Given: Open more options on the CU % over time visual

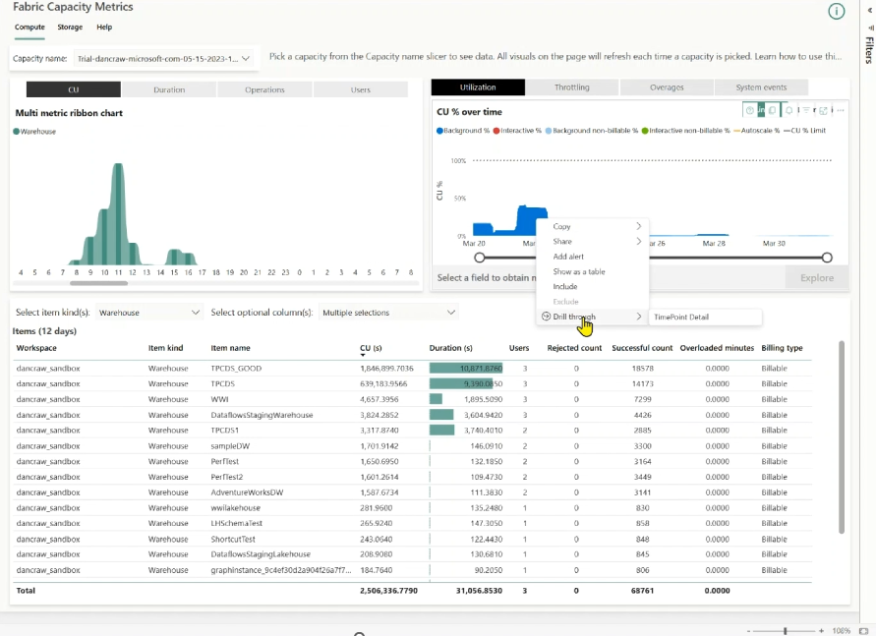Looking at the screenshot, I should (841, 110).
